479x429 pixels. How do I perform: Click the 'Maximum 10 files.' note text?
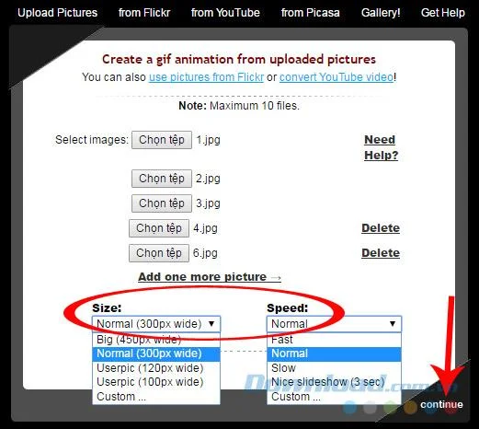(255, 106)
